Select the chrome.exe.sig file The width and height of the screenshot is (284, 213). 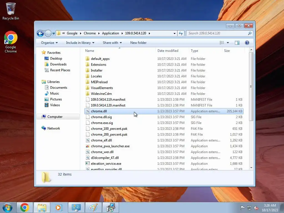pos(164,123)
